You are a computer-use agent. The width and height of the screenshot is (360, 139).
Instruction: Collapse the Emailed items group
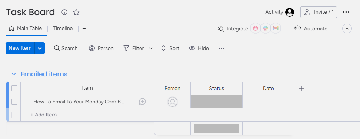tap(14, 74)
